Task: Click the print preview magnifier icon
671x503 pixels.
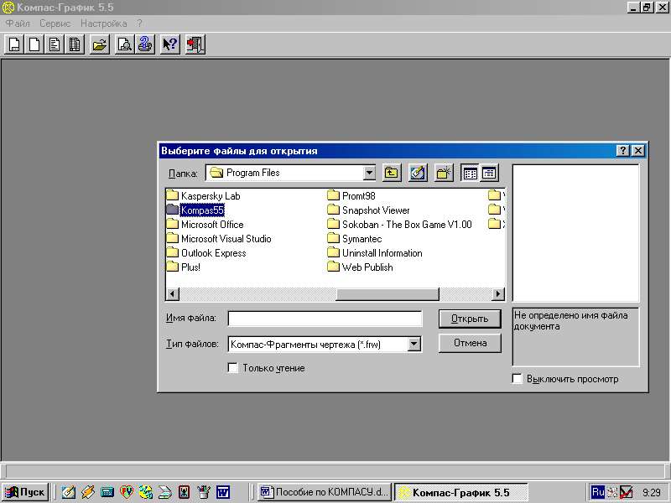Action: tap(124, 44)
